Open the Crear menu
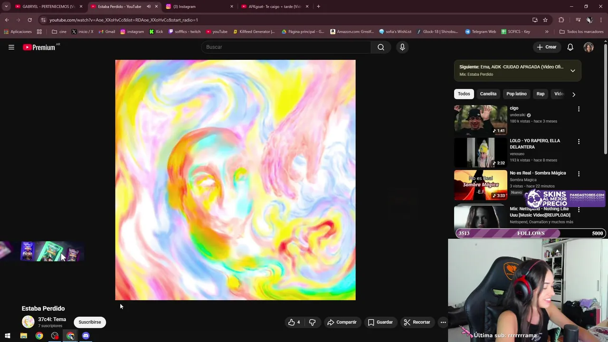 pyautogui.click(x=547, y=47)
